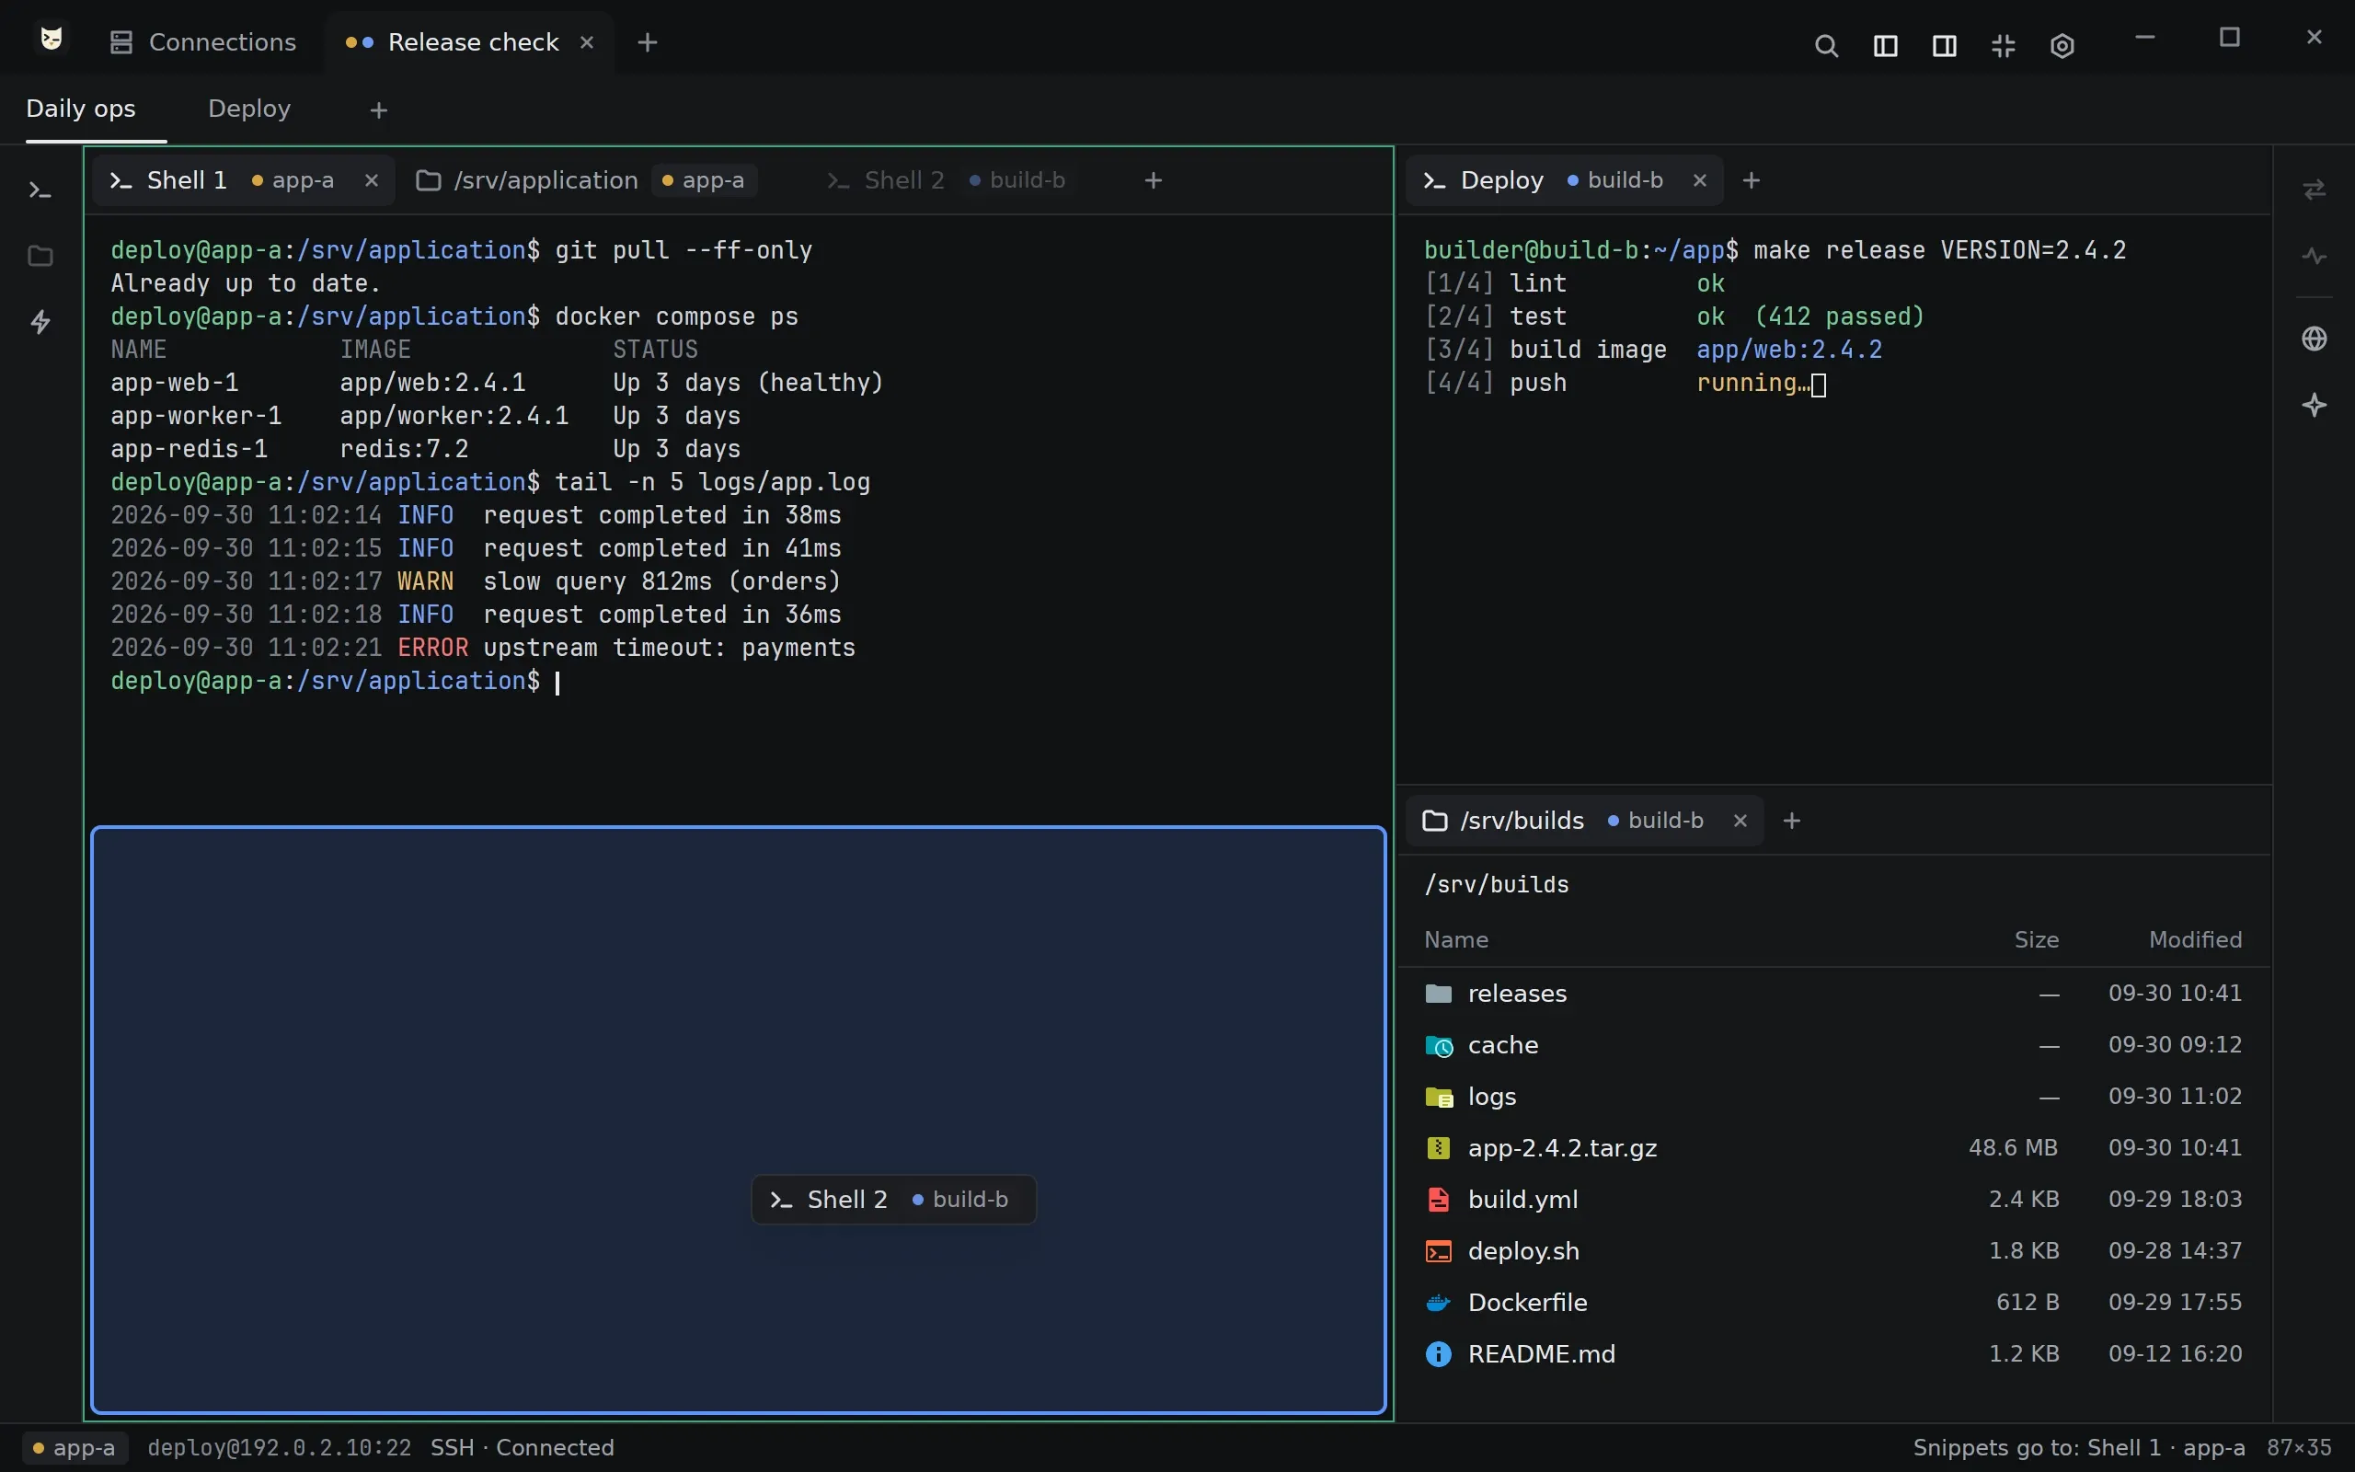The height and width of the screenshot is (1472, 2355).
Task: Toggle the left sidebar panel icon
Action: pyautogui.click(x=1885, y=46)
